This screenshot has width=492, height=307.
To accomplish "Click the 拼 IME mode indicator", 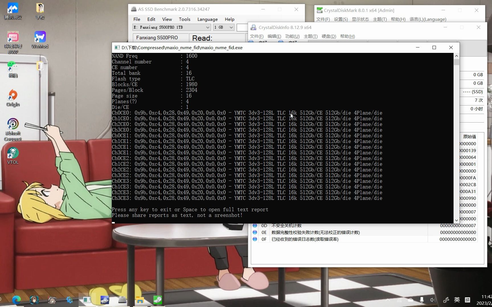I will [x=468, y=300].
